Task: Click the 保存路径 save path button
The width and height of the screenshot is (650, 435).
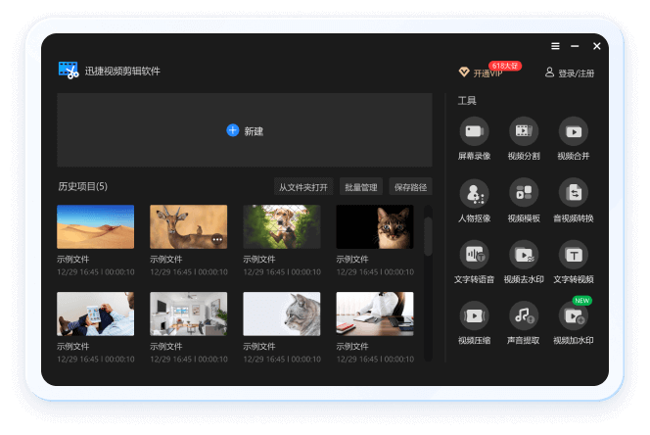Action: click(410, 187)
